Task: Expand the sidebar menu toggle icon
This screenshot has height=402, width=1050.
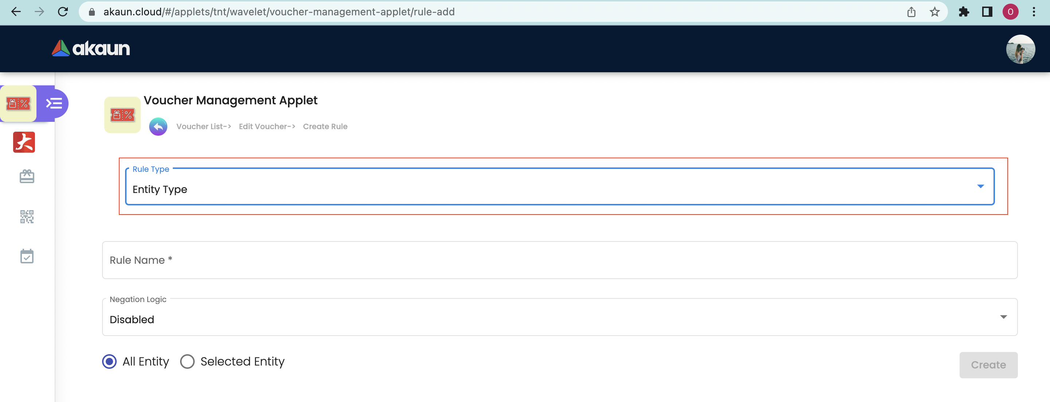Action: click(54, 104)
